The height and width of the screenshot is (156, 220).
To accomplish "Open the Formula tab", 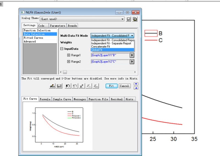I will pos(45,99).
